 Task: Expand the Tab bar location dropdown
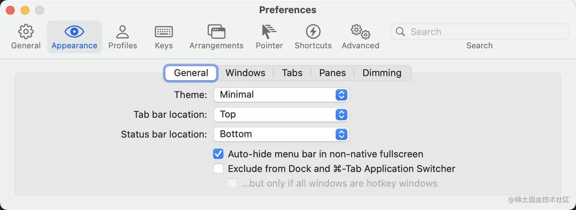(x=281, y=114)
